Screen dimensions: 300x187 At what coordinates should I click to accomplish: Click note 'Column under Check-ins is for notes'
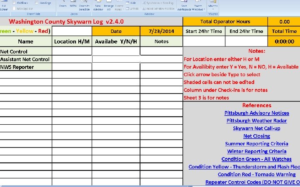[225, 90]
